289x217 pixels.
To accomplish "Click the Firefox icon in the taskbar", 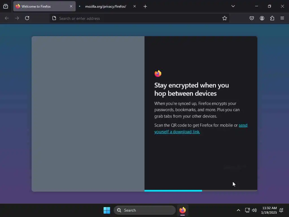I will click(183, 210).
